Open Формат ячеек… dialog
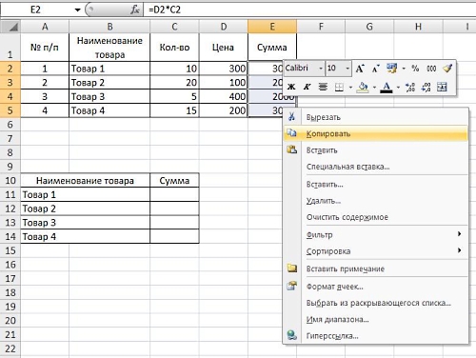The width and height of the screenshot is (476, 358). coord(376,287)
